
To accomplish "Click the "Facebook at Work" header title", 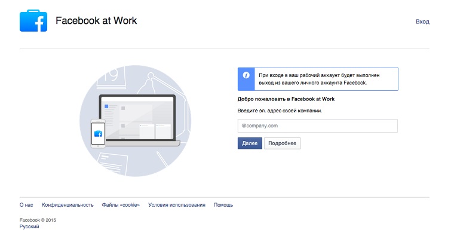I will [x=96, y=21].
